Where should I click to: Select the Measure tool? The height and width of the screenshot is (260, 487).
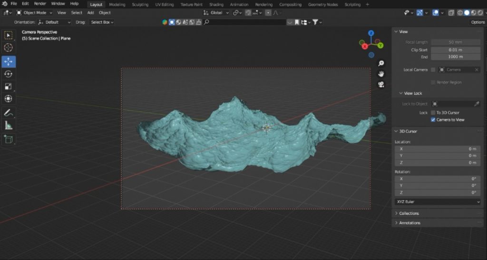pos(9,125)
